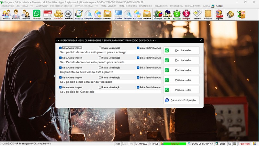Edit text 'Seu Pedido de Vendas está pronto para retirada.'
The width and height of the screenshot is (259, 146).
(x=110, y=62)
